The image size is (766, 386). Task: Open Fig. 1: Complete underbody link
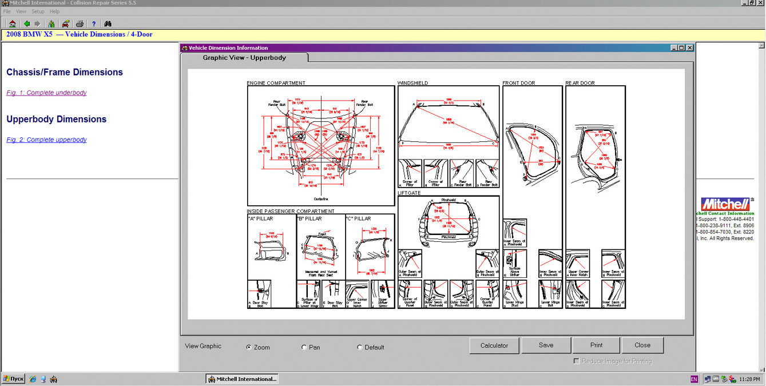pos(46,93)
